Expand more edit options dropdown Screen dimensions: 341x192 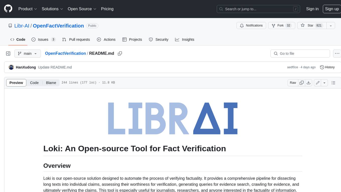coord(324,83)
